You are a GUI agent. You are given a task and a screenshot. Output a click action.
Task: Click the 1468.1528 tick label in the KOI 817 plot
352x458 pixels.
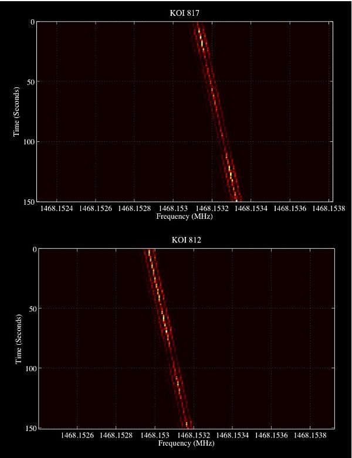coord(134,209)
